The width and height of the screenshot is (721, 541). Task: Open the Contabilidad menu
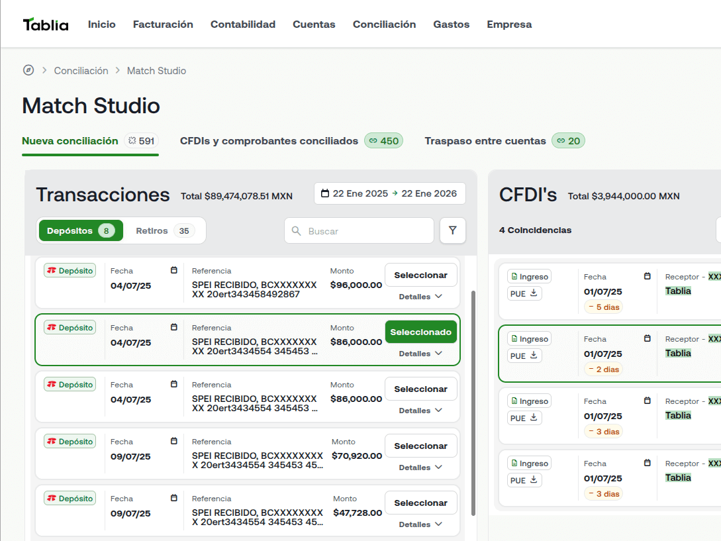(242, 24)
